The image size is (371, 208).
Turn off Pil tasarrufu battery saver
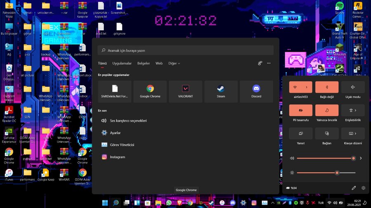301,110
